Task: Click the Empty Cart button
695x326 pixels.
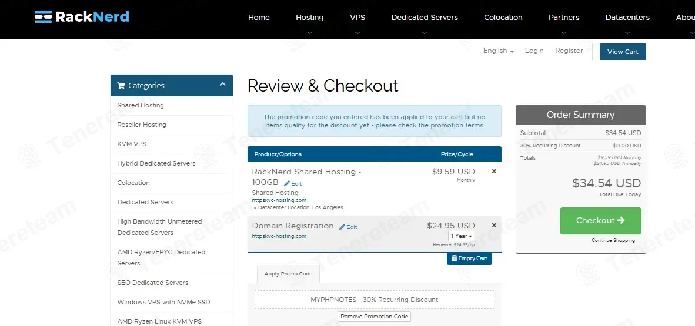Action: pyautogui.click(x=469, y=258)
